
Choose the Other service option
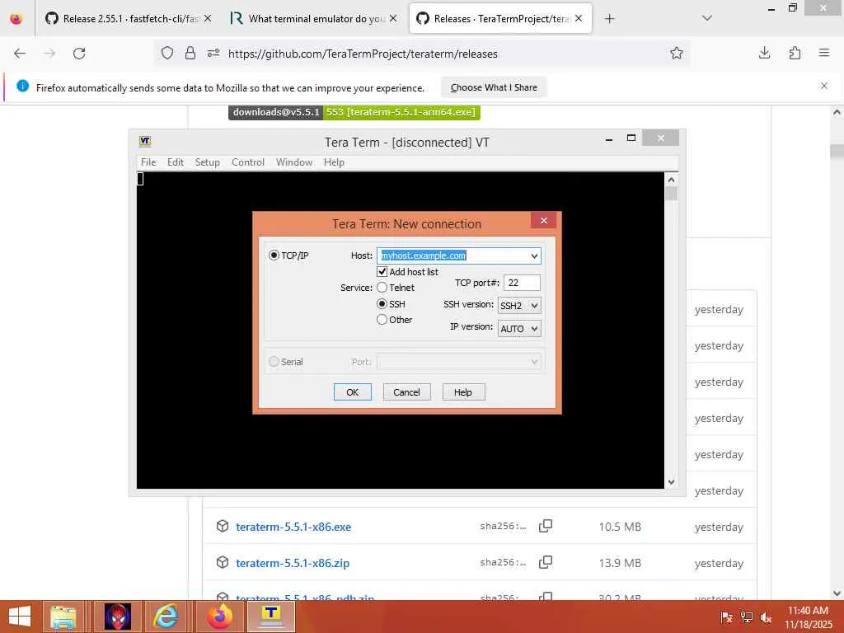click(382, 319)
